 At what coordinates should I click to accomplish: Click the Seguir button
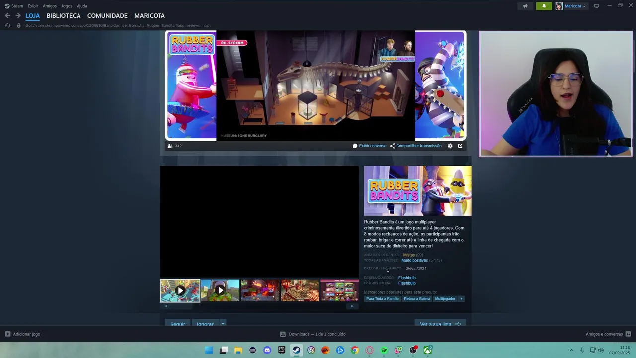[x=177, y=324]
